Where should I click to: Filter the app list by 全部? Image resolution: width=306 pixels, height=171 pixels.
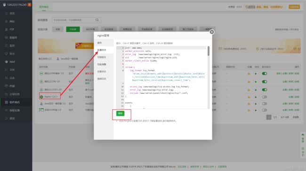tap(58, 29)
